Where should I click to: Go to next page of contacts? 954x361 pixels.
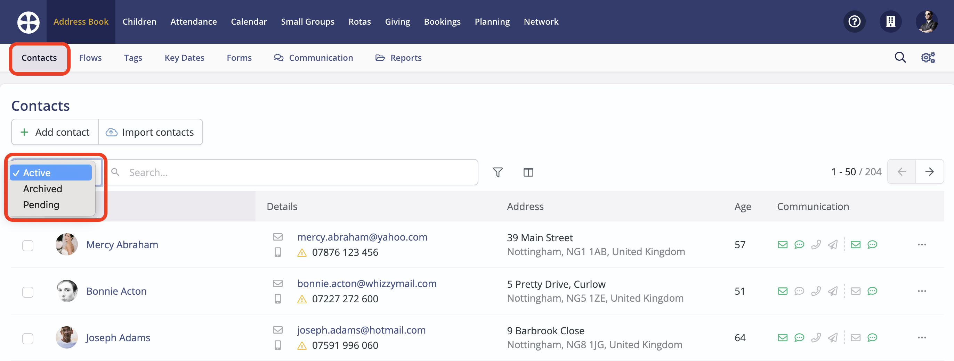coord(930,171)
